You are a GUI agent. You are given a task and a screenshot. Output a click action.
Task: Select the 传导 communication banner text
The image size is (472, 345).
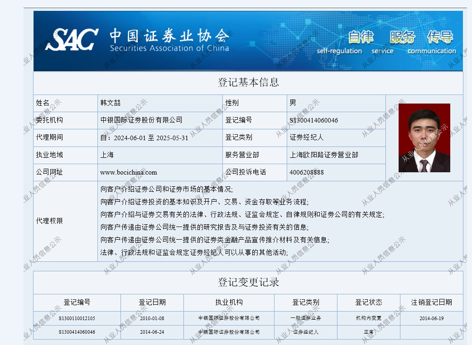tap(440, 37)
